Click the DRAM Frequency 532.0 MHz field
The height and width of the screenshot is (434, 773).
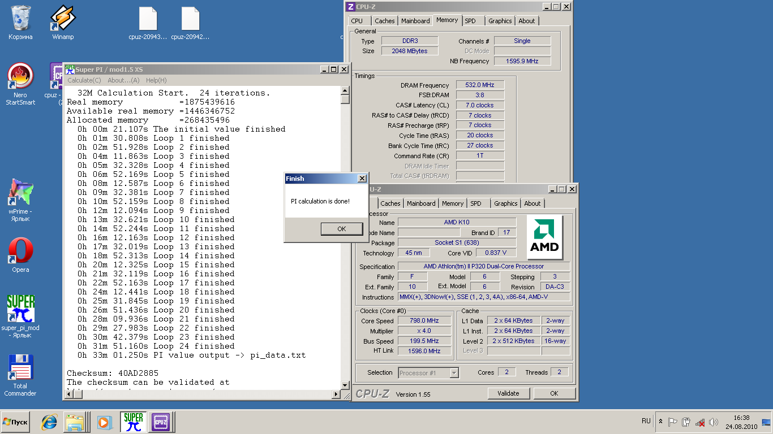click(480, 85)
